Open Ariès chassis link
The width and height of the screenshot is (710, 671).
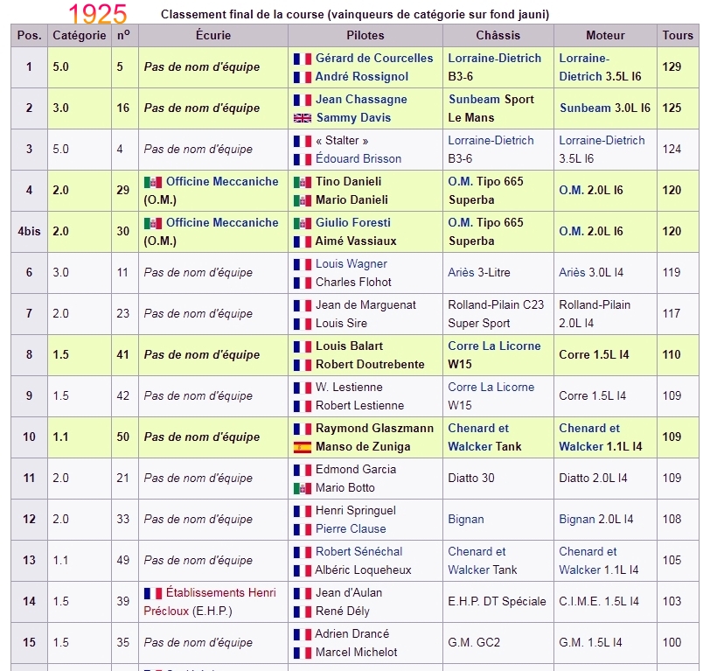[462, 272]
